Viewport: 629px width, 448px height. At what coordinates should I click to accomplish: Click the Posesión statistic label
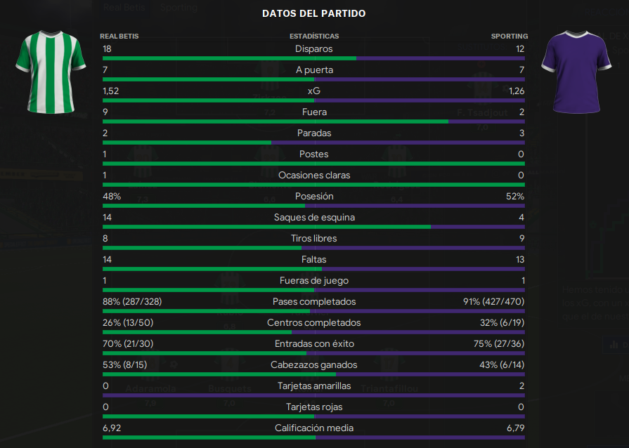pyautogui.click(x=314, y=197)
